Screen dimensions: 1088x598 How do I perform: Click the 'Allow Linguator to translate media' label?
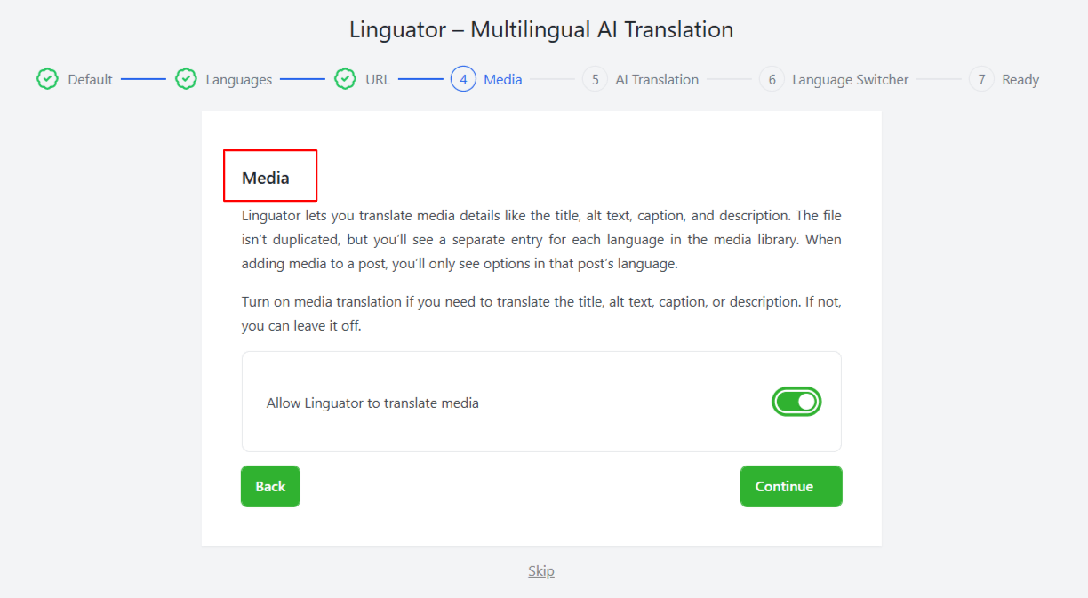372,403
